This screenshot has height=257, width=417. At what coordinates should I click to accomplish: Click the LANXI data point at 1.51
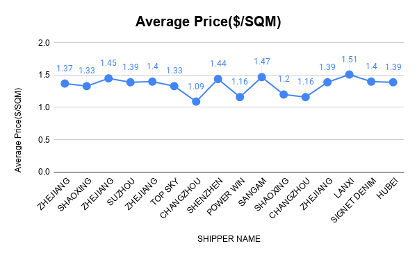pos(349,74)
